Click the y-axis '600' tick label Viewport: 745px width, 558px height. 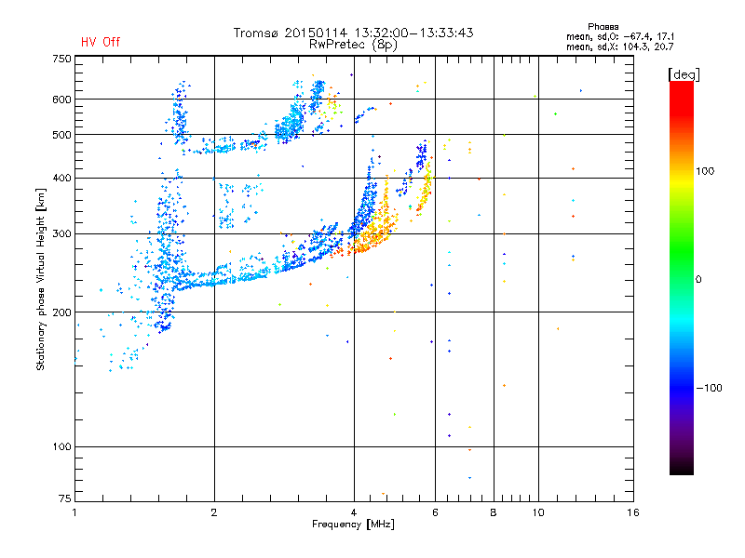[x=61, y=100]
